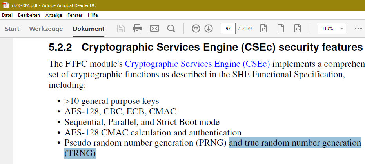The image size is (365, 164).
Task: Click the page number field
Action: [228, 29]
